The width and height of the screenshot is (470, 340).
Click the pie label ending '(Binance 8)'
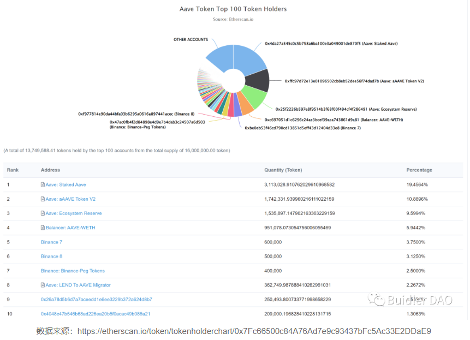point(136,114)
